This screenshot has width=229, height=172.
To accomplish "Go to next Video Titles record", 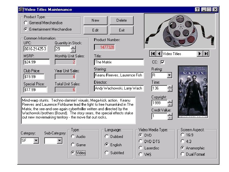I will click(x=200, y=54).
